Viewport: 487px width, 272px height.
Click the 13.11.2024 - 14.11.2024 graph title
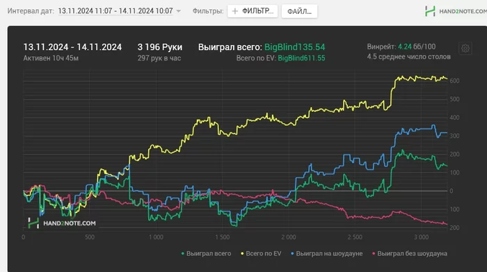coord(72,47)
